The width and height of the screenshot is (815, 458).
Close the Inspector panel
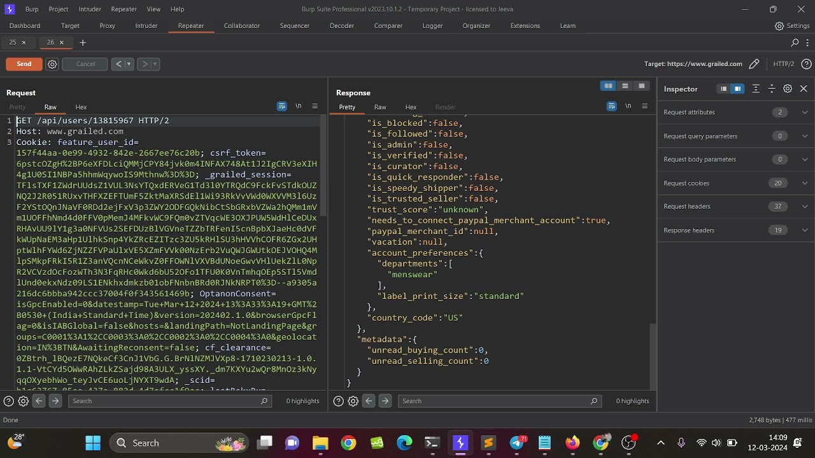(804, 89)
